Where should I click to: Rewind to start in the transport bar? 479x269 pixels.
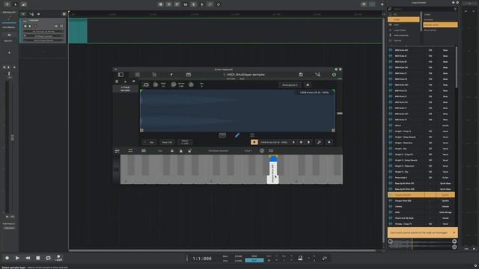click(x=28, y=258)
